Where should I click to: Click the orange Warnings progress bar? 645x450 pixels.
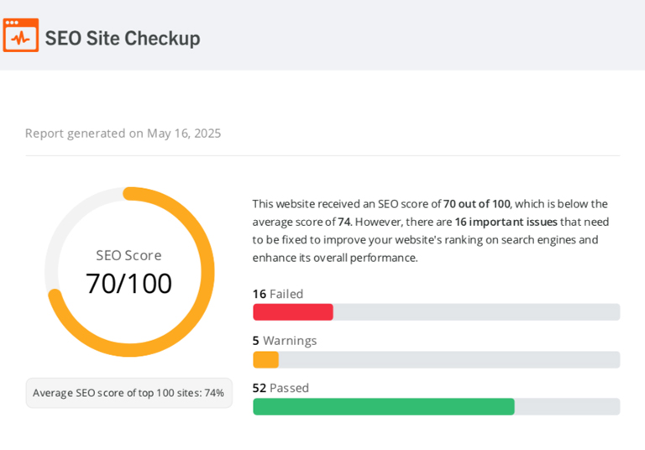pyautogui.click(x=265, y=359)
